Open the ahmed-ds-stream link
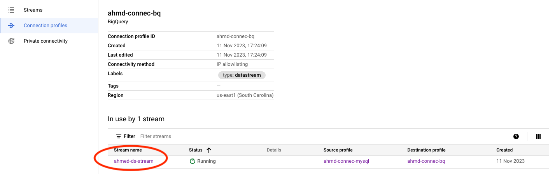Screen dimensions: 555x174 [133, 161]
